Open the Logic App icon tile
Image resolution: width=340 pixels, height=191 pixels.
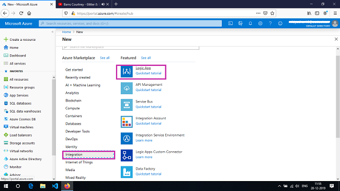[127, 71]
